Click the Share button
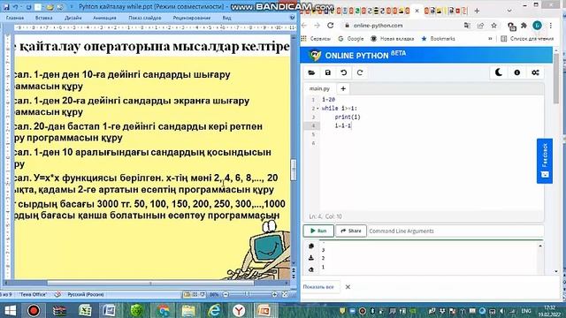 point(351,231)
